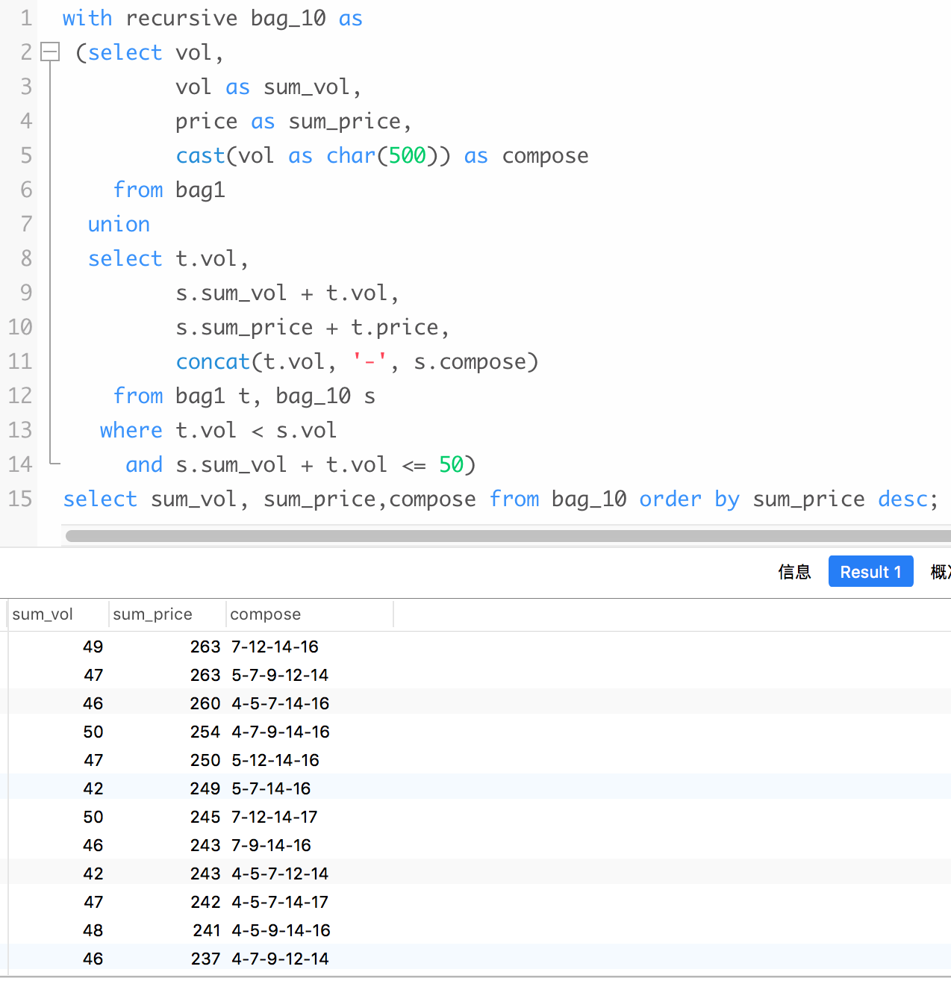Select the compose cell 5-7-14-16

pyautogui.click(x=271, y=788)
